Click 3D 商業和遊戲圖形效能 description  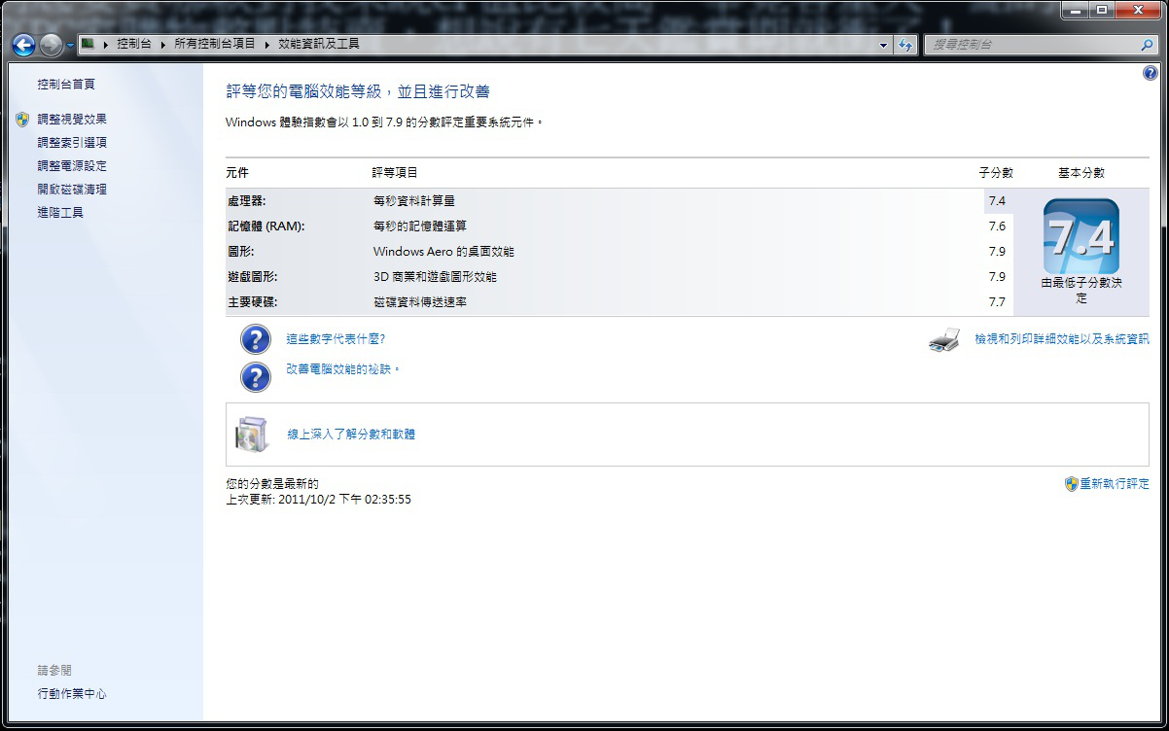436,277
